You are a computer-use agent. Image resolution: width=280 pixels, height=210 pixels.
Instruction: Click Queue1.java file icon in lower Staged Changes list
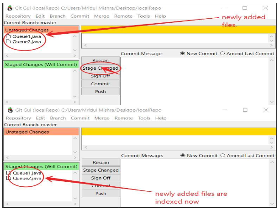(9, 173)
